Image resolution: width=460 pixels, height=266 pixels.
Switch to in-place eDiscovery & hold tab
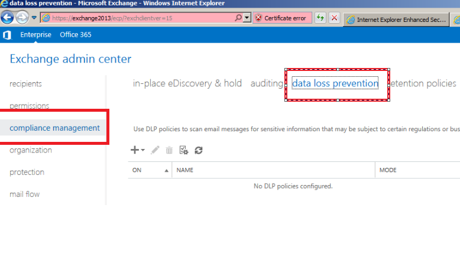click(187, 83)
